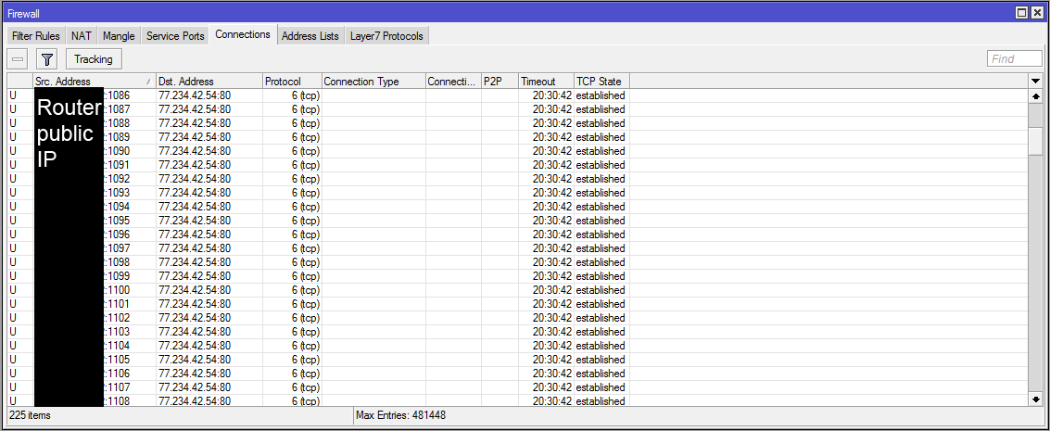Image resolution: width=1050 pixels, height=431 pixels.
Task: Click the remove (minus) toolbar icon
Action: pos(18,59)
